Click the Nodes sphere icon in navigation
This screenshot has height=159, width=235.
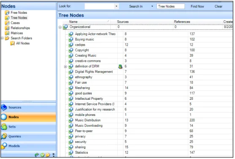coord(4,117)
